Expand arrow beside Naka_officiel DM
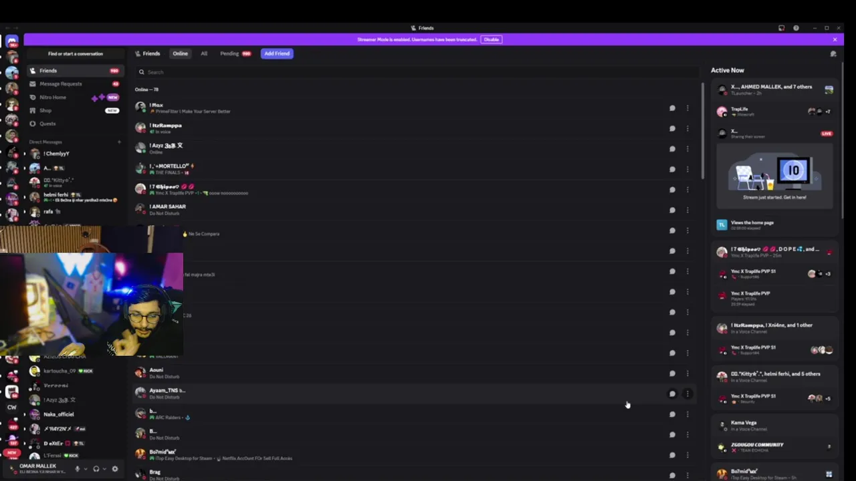This screenshot has width=856, height=481. click(x=25, y=414)
